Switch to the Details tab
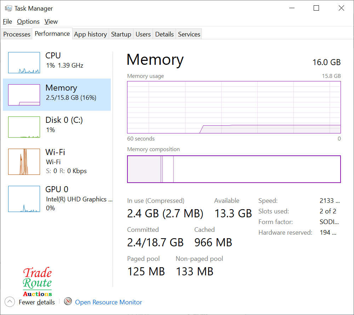 point(164,34)
